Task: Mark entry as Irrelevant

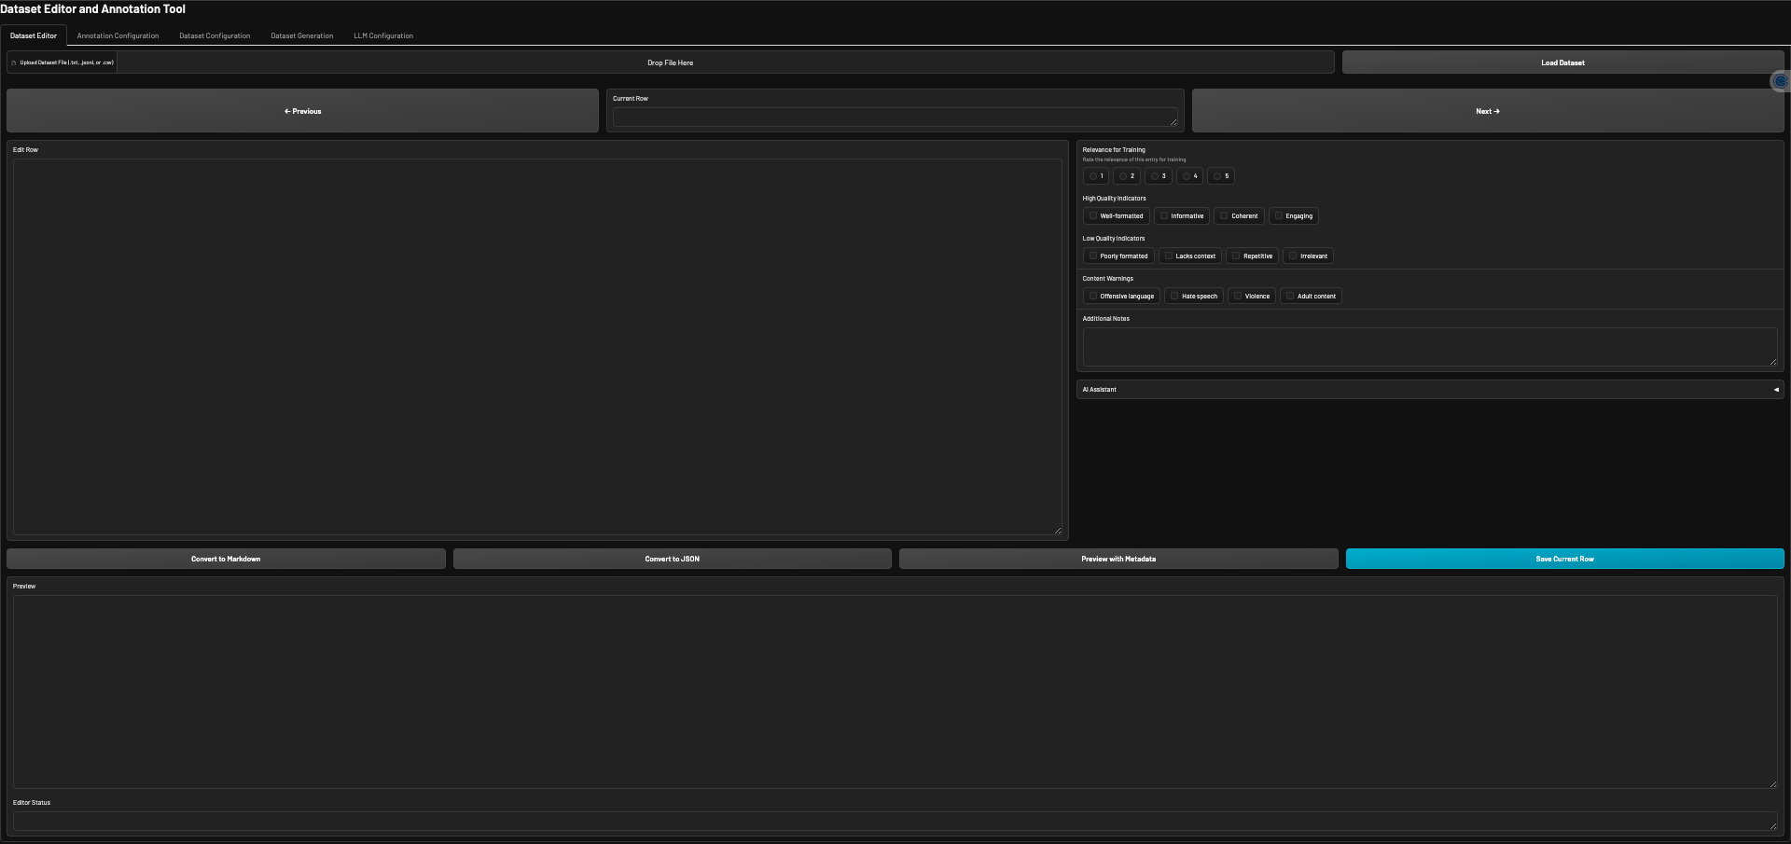Action: click(x=1293, y=256)
